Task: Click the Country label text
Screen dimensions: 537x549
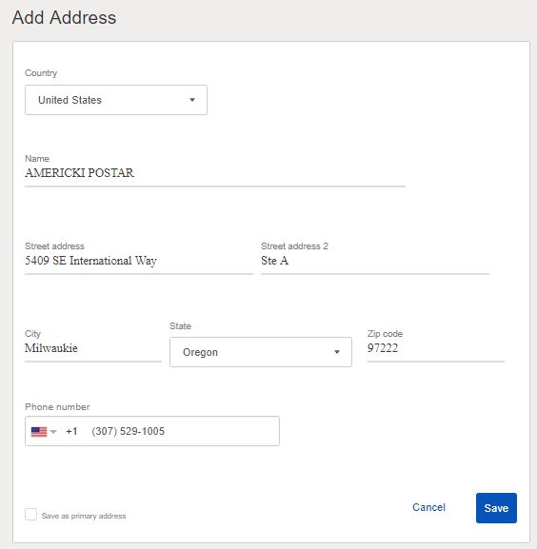Action: 41,73
